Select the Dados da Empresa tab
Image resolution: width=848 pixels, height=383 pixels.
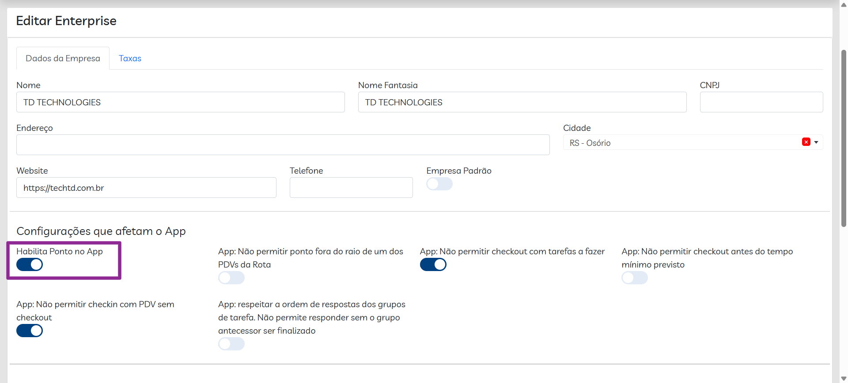click(x=63, y=58)
